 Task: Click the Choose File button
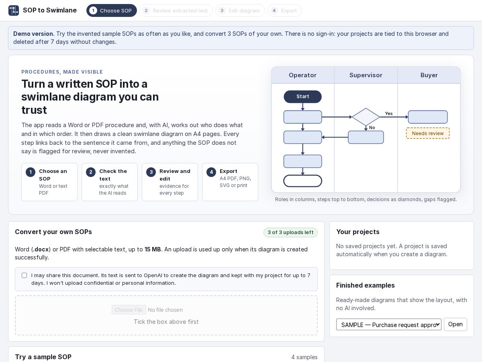[129, 310]
